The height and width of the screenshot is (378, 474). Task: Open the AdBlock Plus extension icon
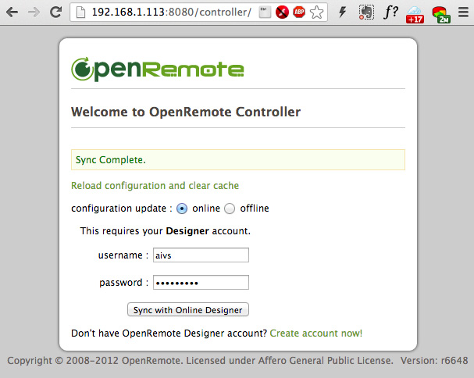click(299, 12)
